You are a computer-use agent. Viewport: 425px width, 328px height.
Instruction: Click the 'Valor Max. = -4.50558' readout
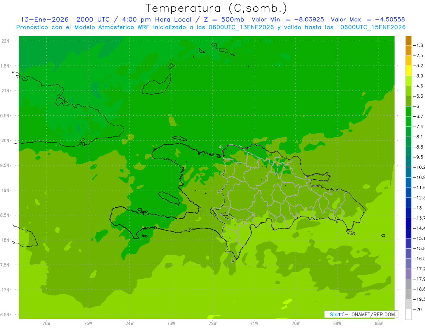[x=368, y=19]
